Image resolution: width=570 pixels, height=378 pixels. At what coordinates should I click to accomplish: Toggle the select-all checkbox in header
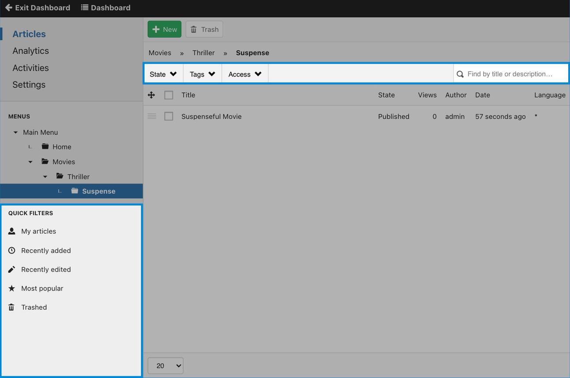point(169,95)
